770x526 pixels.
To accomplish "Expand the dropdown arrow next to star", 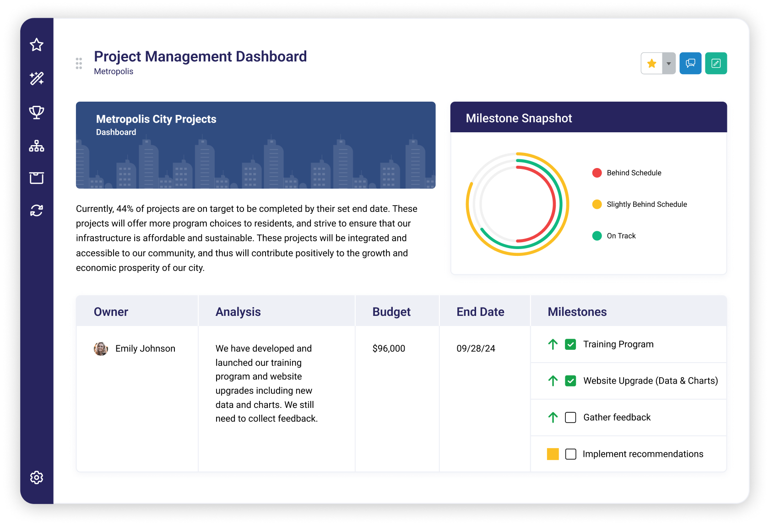I will pyautogui.click(x=669, y=63).
